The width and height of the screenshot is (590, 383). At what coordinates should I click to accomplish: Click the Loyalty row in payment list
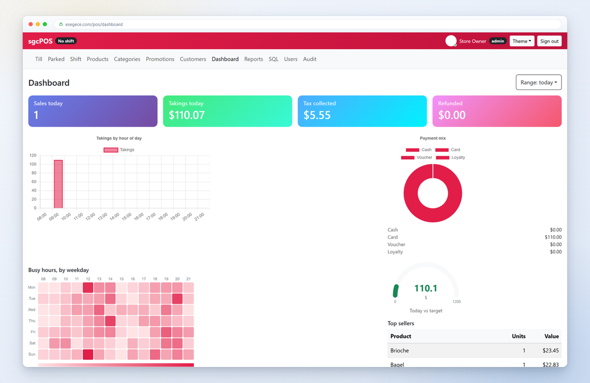pos(475,252)
